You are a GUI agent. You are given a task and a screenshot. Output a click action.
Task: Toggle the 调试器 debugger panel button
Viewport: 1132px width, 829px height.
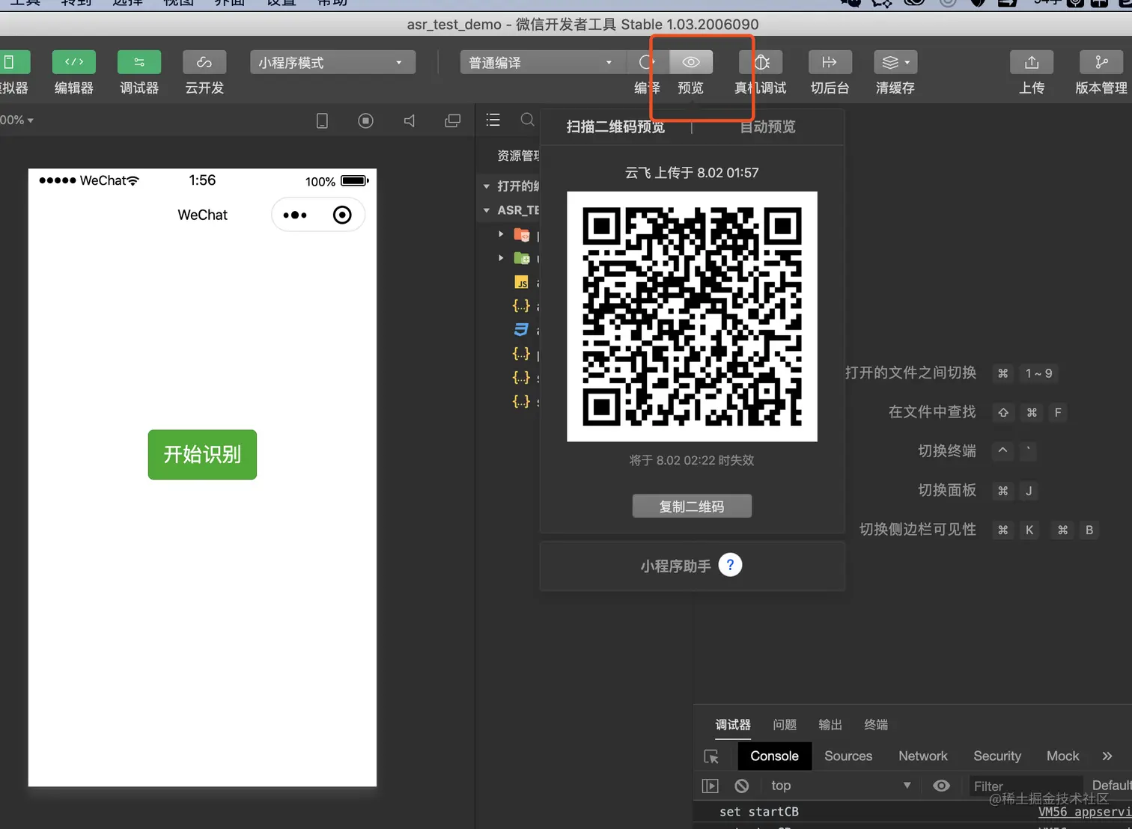139,62
